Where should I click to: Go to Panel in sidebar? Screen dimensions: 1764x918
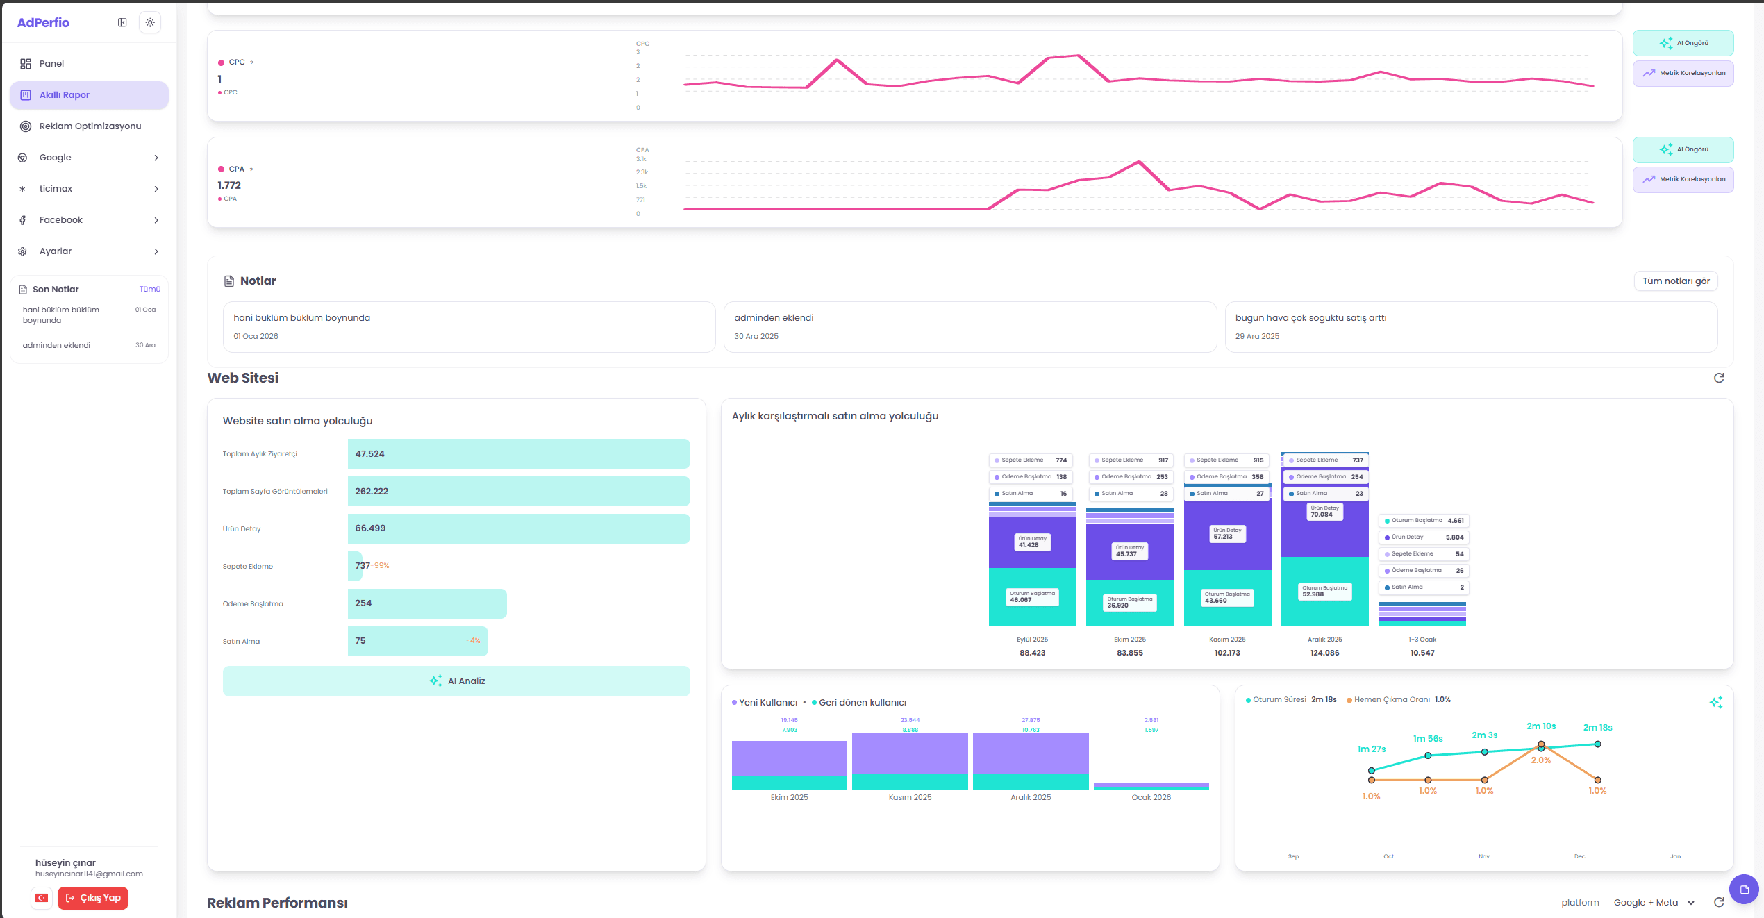pos(51,64)
